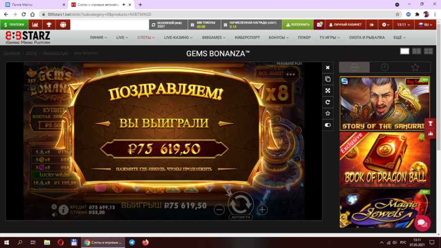Viewport: 441px width, 248px height.
Task: Click the Основной breadcrumb link
Action: (x=11, y=53)
